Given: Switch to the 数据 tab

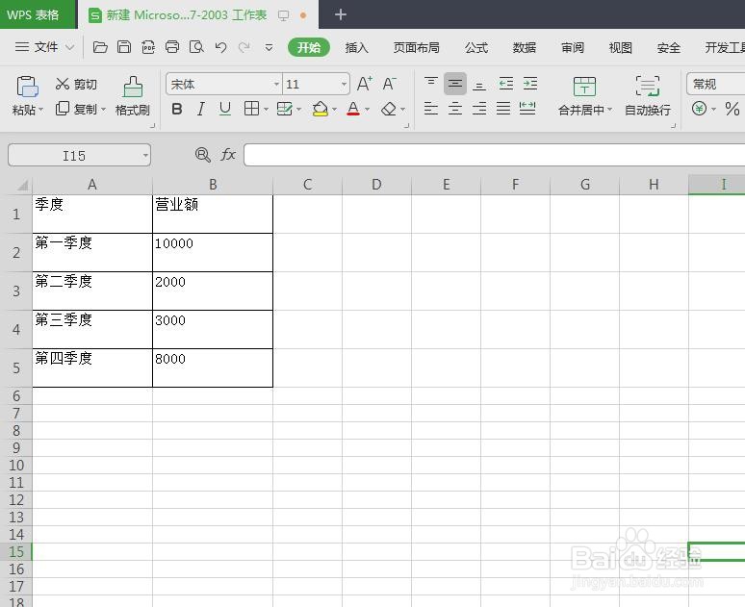Looking at the screenshot, I should pyautogui.click(x=524, y=47).
